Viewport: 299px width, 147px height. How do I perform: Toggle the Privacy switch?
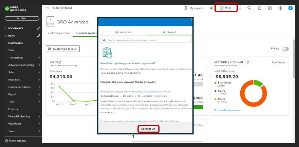coord(285,49)
